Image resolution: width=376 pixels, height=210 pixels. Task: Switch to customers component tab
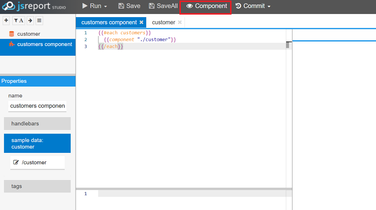coord(109,22)
